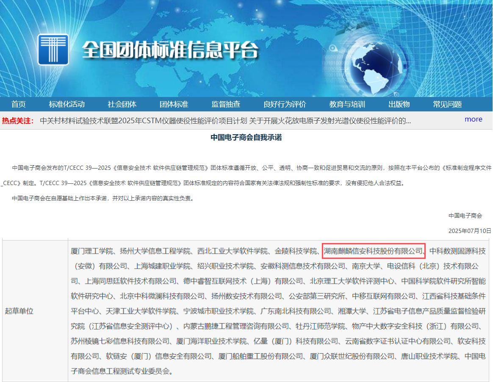Select the 团体标准 navigation item

[174, 104]
